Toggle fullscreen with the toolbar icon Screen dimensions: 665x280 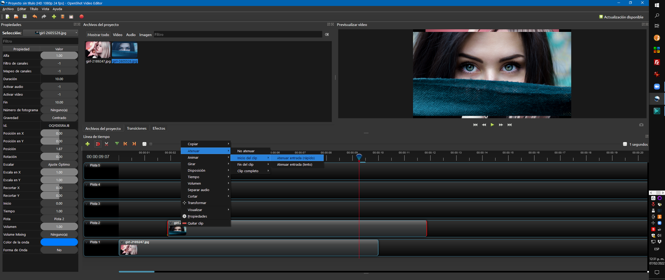(71, 17)
